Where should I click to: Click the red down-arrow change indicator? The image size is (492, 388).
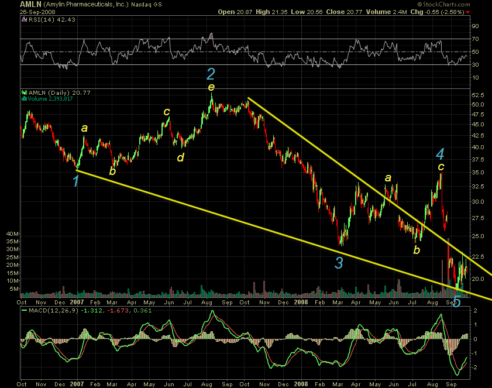468,12
